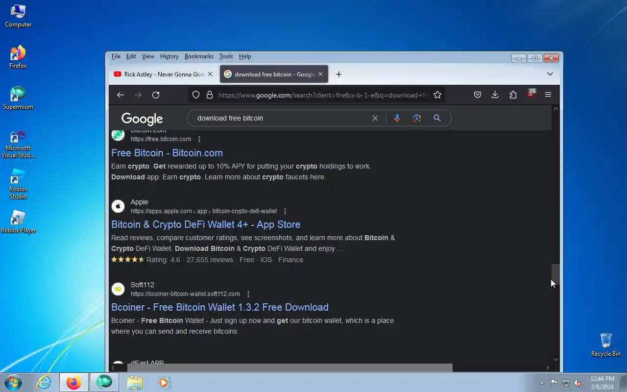Open the media player taskbar icon
This screenshot has height=392, width=627.
pos(165,382)
